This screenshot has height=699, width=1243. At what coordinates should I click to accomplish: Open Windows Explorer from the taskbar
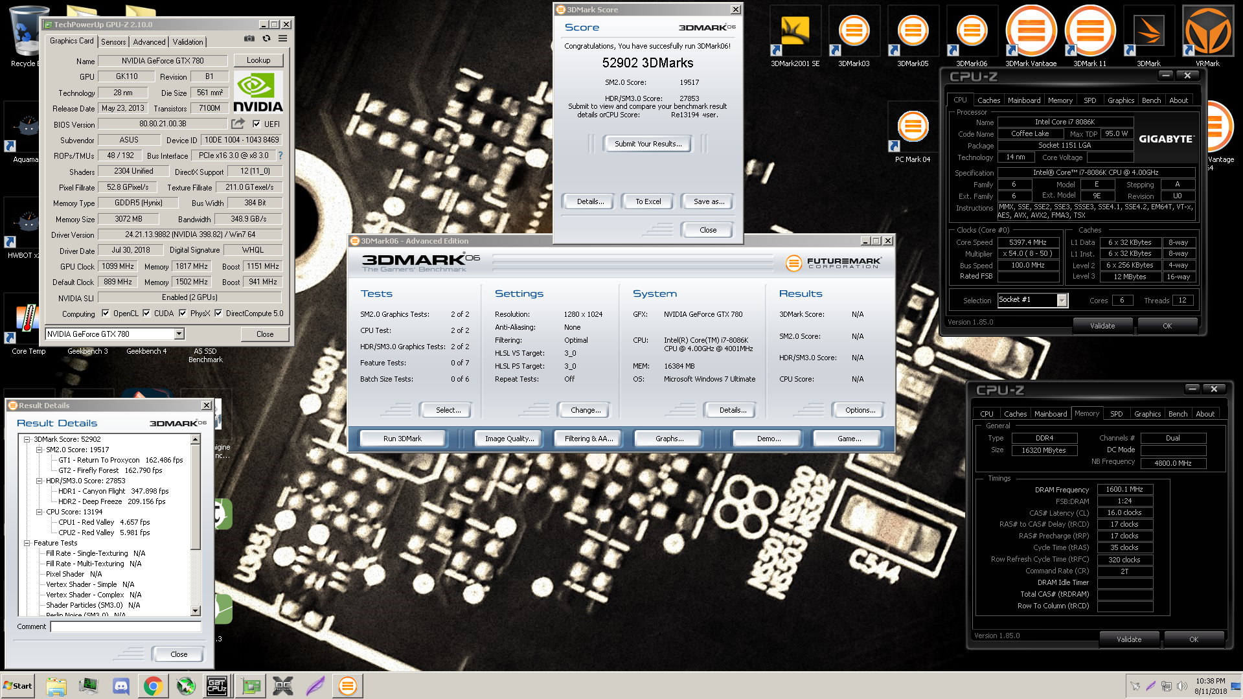pos(56,686)
